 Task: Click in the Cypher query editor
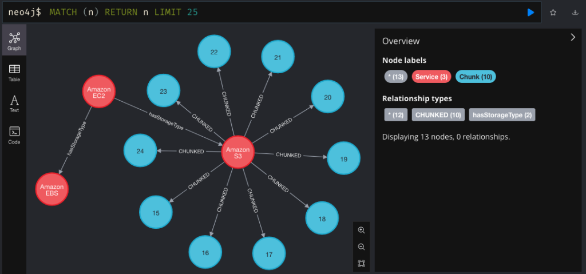point(272,13)
